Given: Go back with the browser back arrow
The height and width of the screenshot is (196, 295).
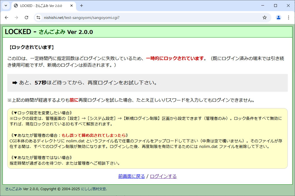Looking at the screenshot, I should [7, 18].
